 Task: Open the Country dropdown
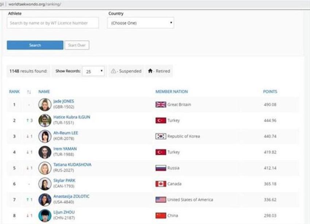pyautogui.click(x=141, y=23)
